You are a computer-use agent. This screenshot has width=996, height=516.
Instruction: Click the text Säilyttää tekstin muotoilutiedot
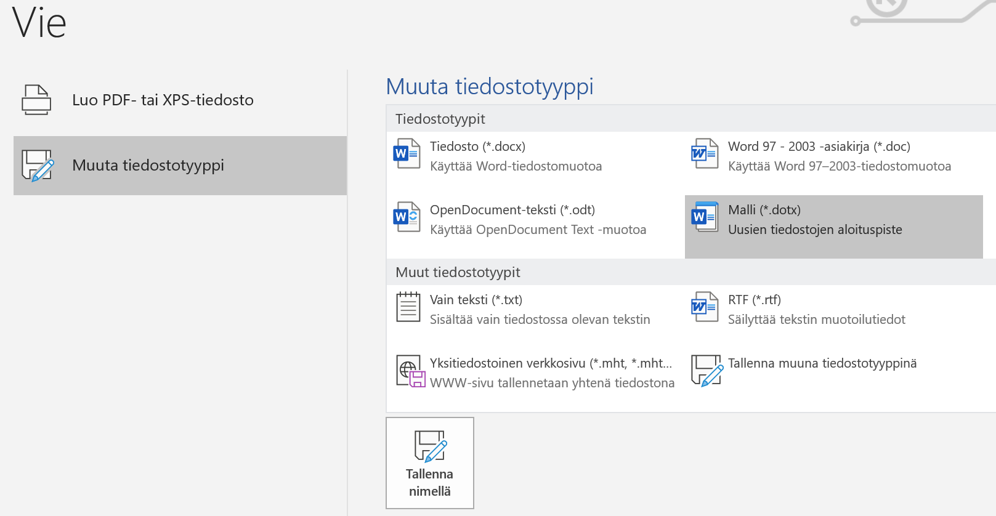click(x=817, y=320)
